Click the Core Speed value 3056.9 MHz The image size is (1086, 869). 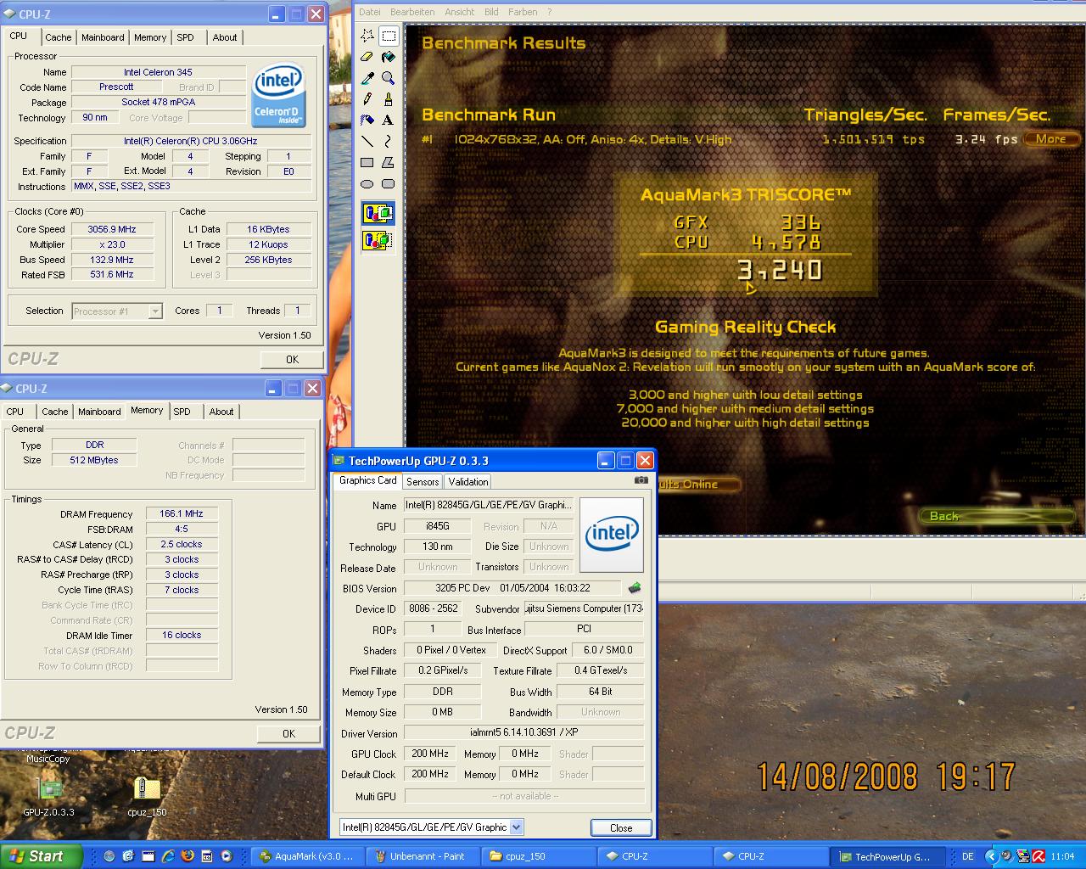tap(112, 229)
